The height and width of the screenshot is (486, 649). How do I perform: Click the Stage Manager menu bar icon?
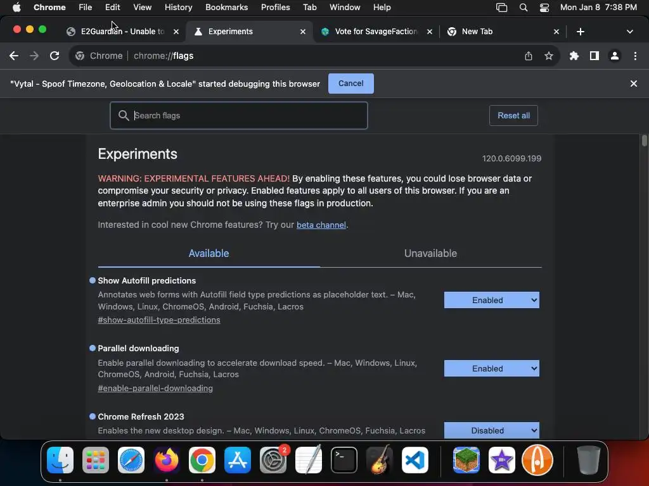coord(502,8)
